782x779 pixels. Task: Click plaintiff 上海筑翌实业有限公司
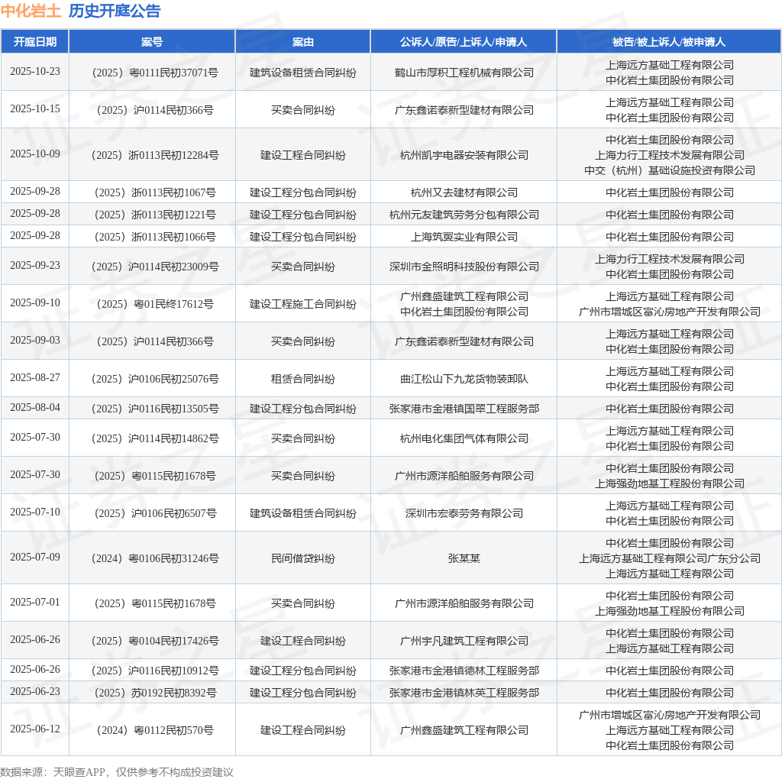click(464, 237)
